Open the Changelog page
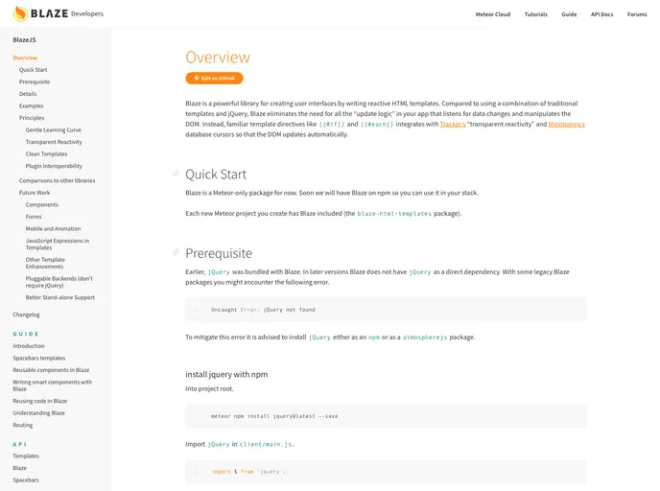 pyautogui.click(x=26, y=315)
